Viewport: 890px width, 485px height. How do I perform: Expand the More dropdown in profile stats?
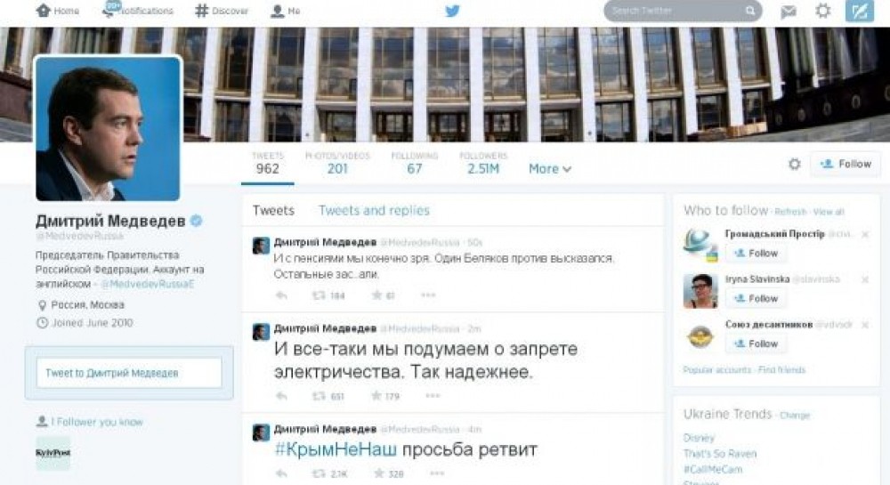click(x=549, y=169)
